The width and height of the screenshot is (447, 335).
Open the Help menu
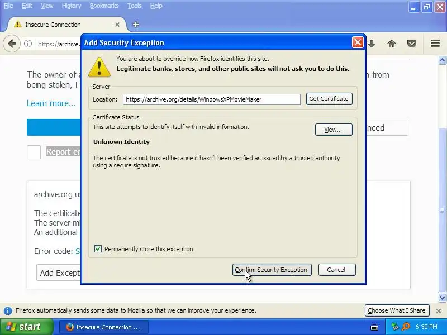(156, 6)
